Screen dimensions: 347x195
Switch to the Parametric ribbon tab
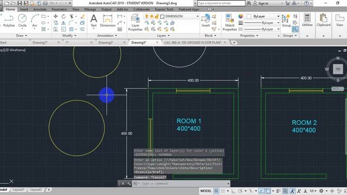click(59, 9)
